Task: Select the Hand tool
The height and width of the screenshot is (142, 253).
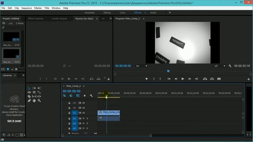Action: point(34,101)
